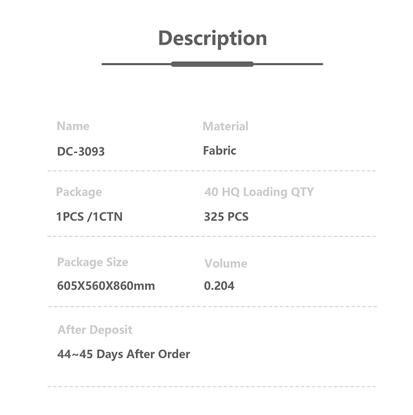The width and height of the screenshot is (413, 415).
Task: Select the After Deposit label
Action: coord(95,330)
